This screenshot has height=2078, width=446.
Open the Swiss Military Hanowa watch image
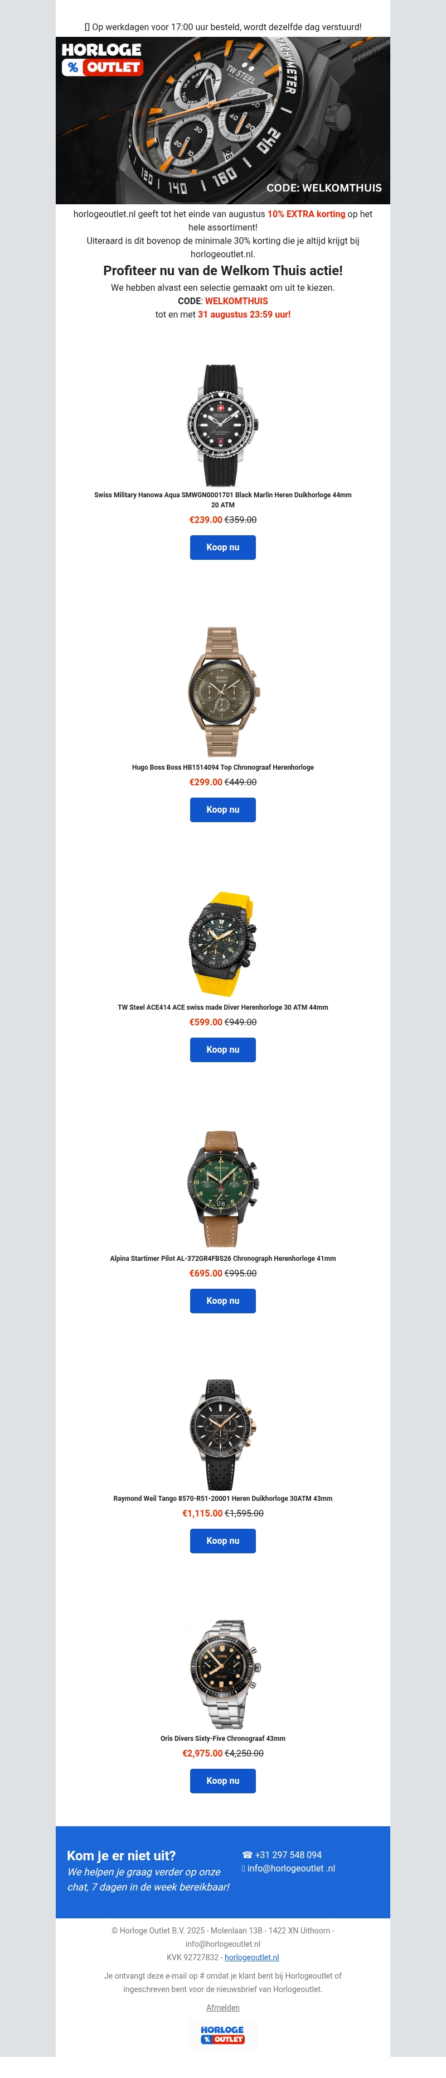point(223,424)
